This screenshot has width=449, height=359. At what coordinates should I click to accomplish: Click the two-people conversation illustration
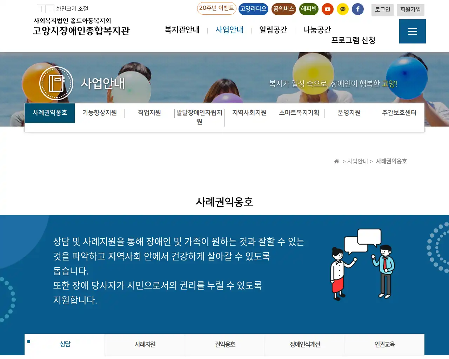363,265
